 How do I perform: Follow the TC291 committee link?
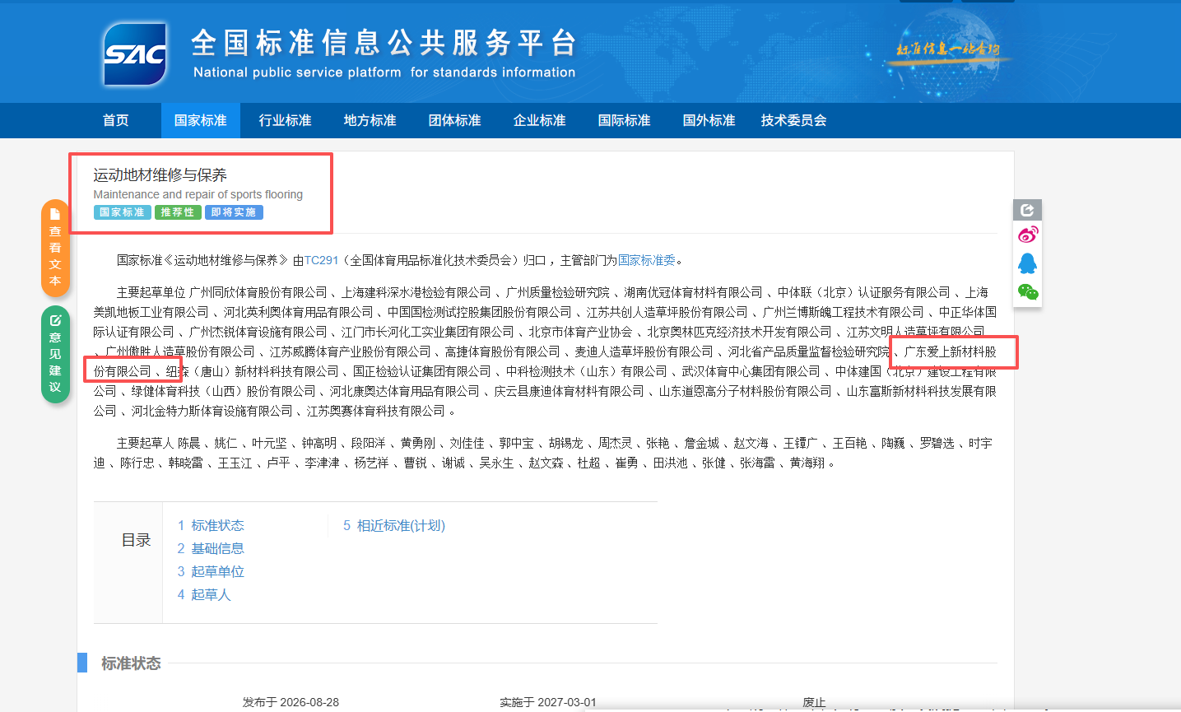[322, 260]
